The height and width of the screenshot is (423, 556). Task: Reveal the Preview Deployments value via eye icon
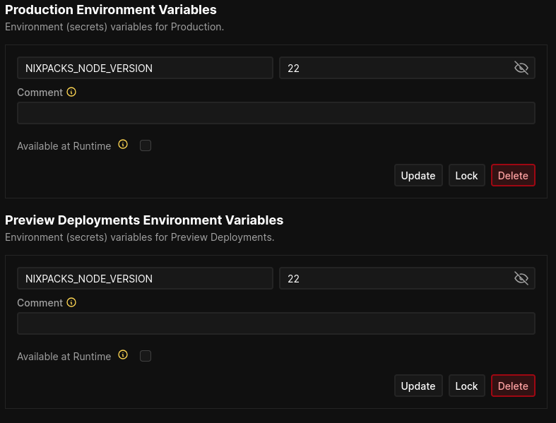pyautogui.click(x=521, y=278)
